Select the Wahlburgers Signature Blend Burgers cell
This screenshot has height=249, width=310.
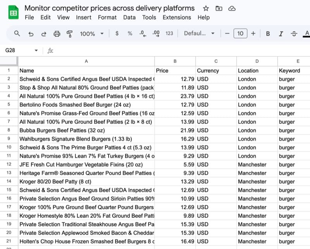[x=86, y=139]
